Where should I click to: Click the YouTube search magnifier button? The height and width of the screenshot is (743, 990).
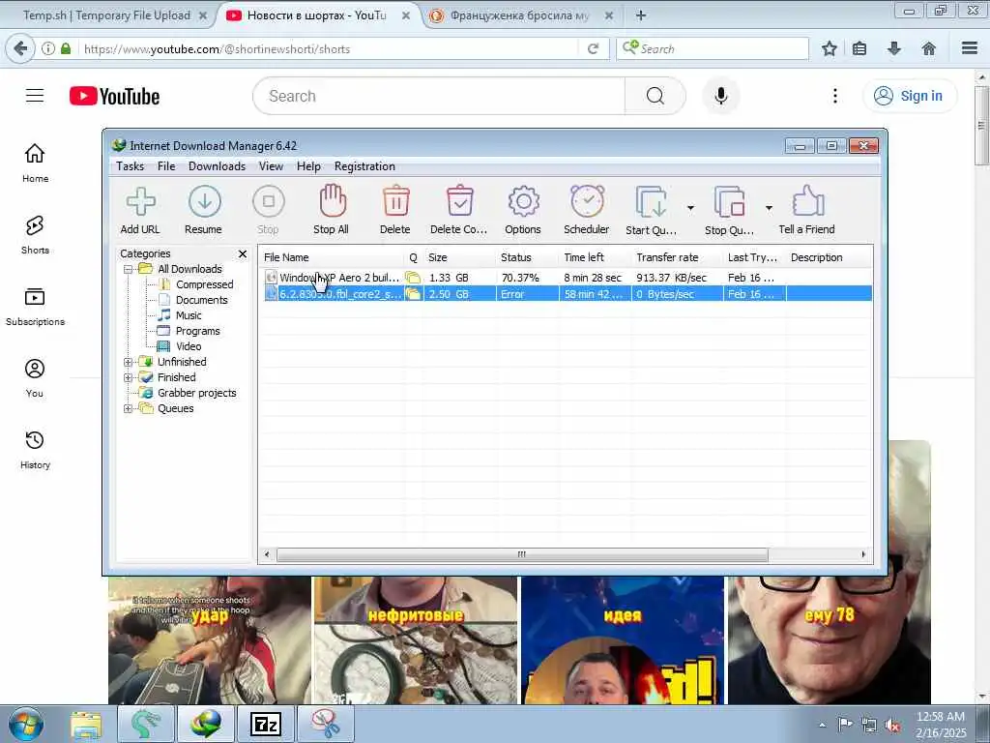point(655,96)
